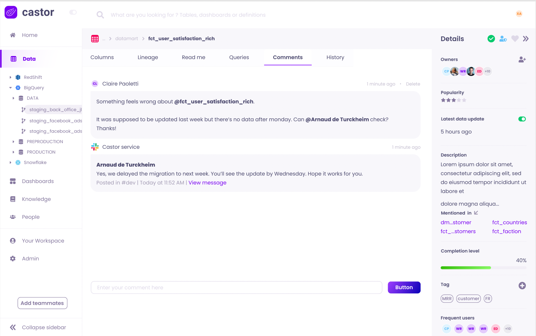Screen dimensions: 536x336
Task: Collapse the Details panel with double chevron
Action: [x=526, y=39]
